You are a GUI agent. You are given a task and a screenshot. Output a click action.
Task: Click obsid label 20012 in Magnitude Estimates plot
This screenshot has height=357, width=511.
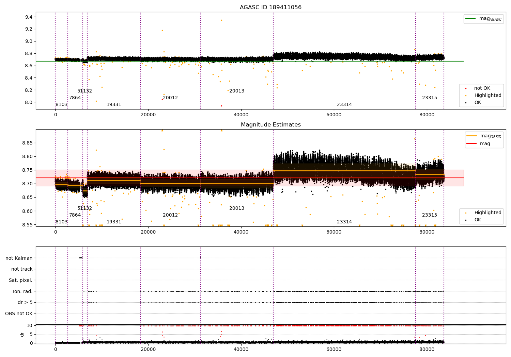170,215
